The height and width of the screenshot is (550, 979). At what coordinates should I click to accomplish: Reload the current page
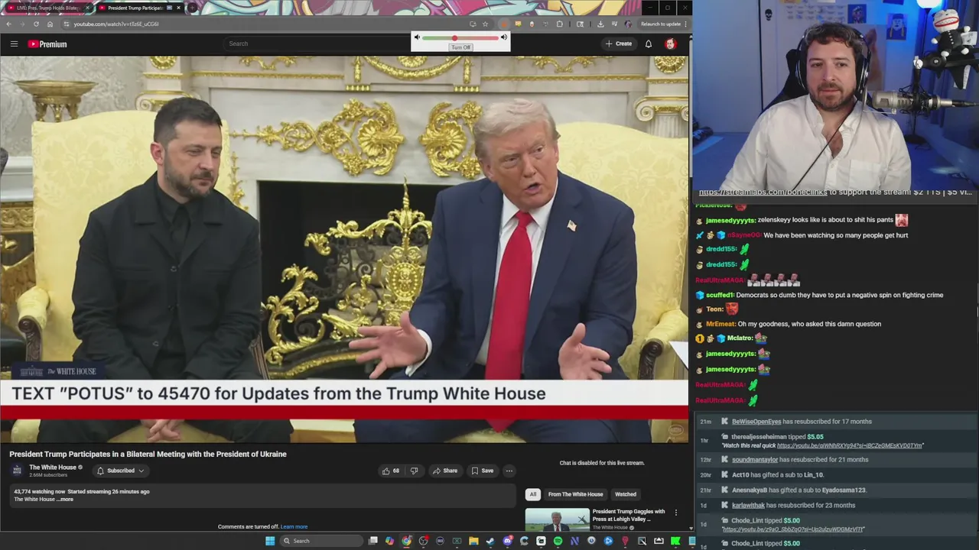coord(36,24)
